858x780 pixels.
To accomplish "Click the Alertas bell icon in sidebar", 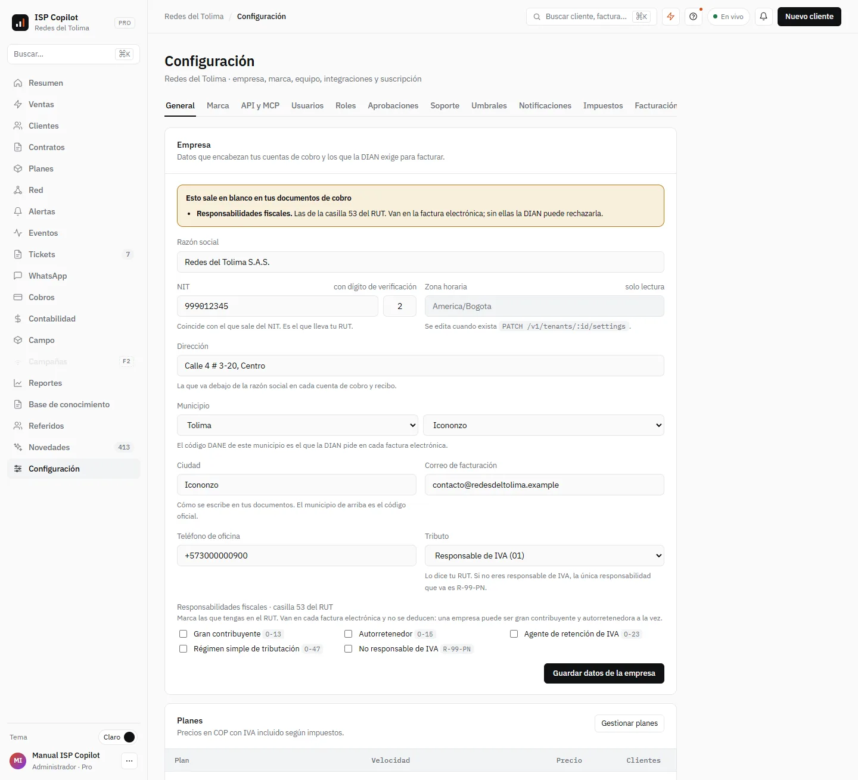I will (18, 211).
